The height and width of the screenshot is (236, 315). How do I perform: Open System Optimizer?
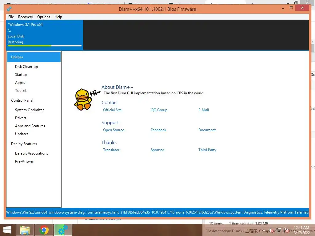[x=29, y=110]
